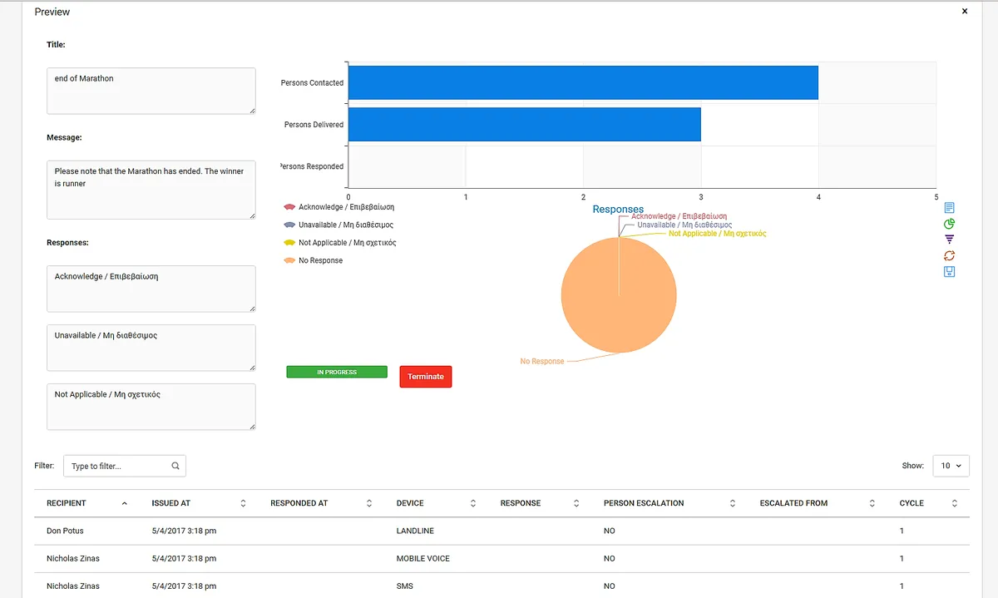Click the Persons Responded axis label
998x598 pixels.
point(312,166)
